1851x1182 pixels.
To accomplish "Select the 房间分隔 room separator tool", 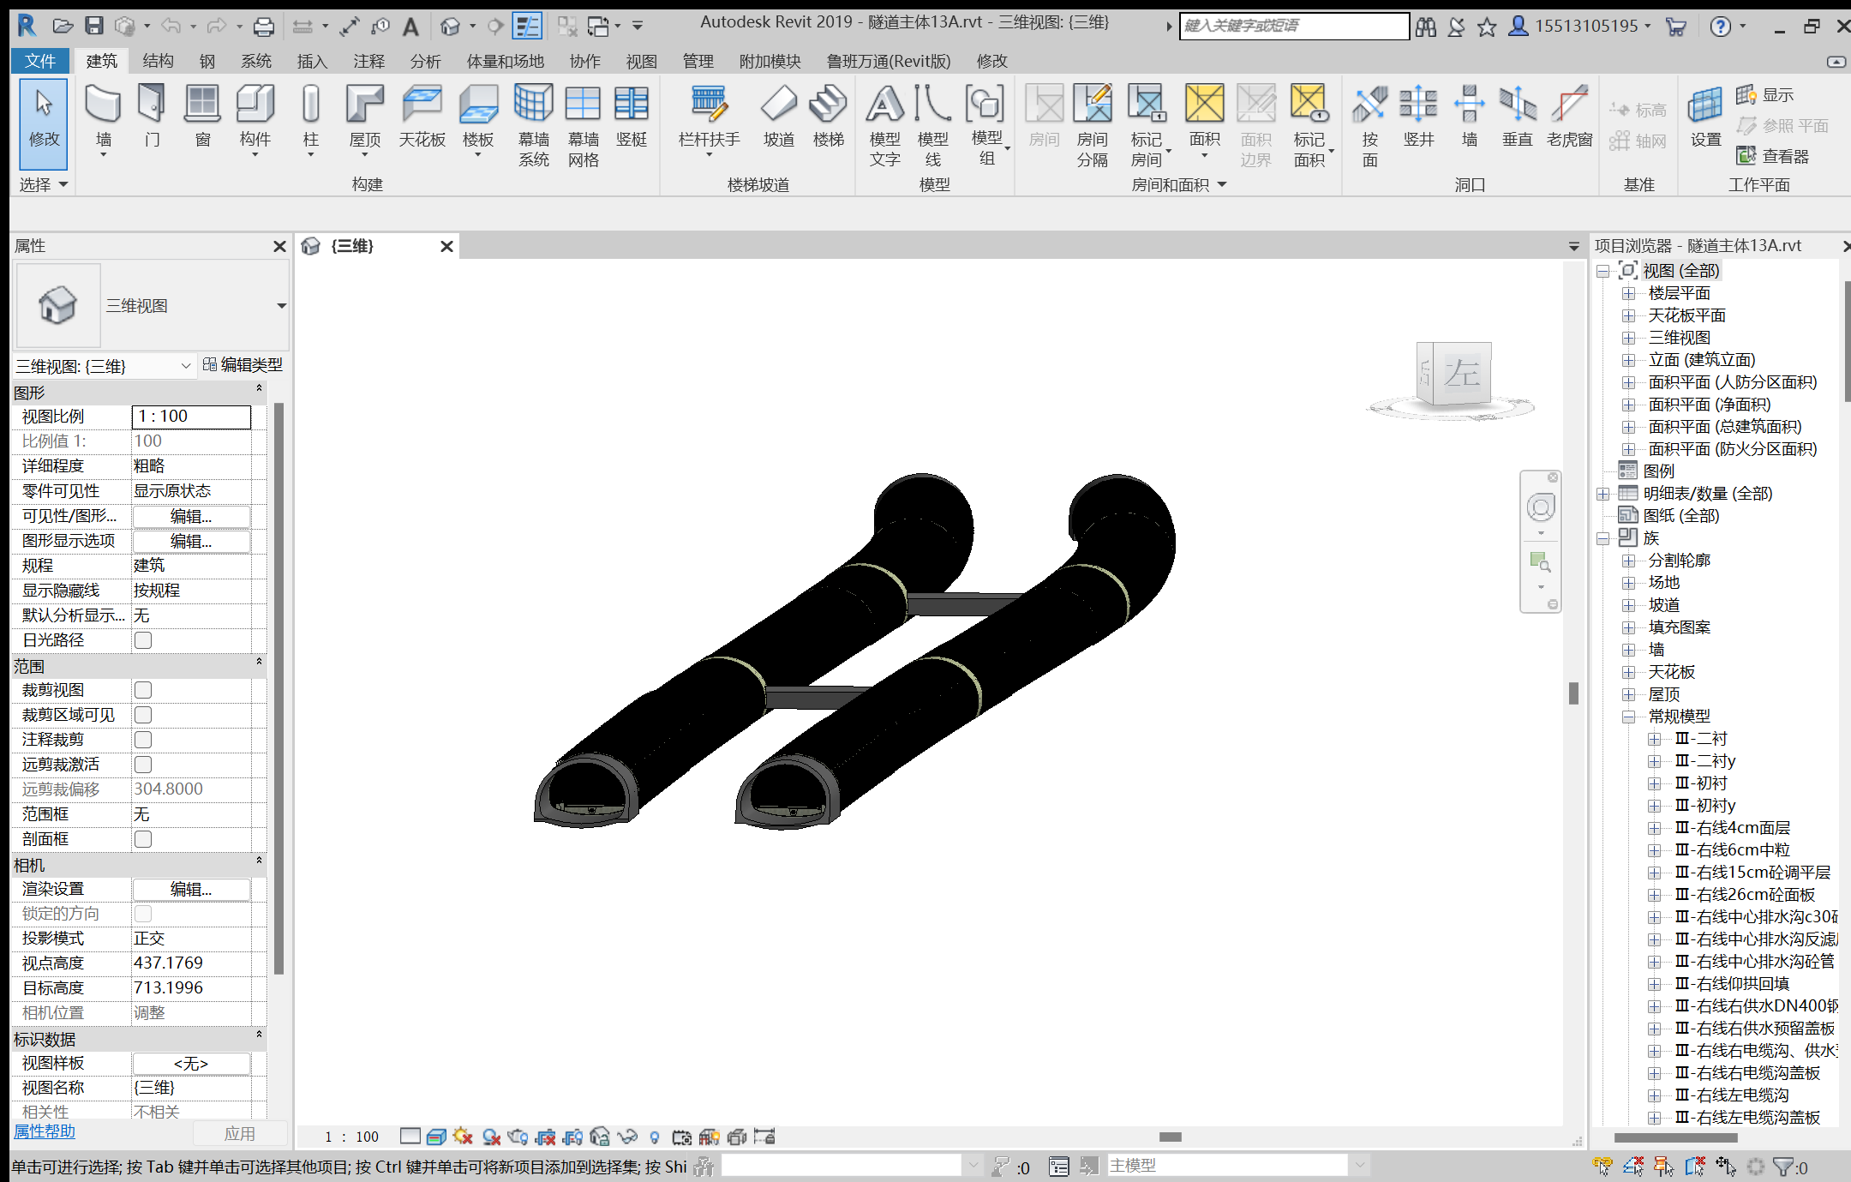I will pyautogui.click(x=1093, y=125).
